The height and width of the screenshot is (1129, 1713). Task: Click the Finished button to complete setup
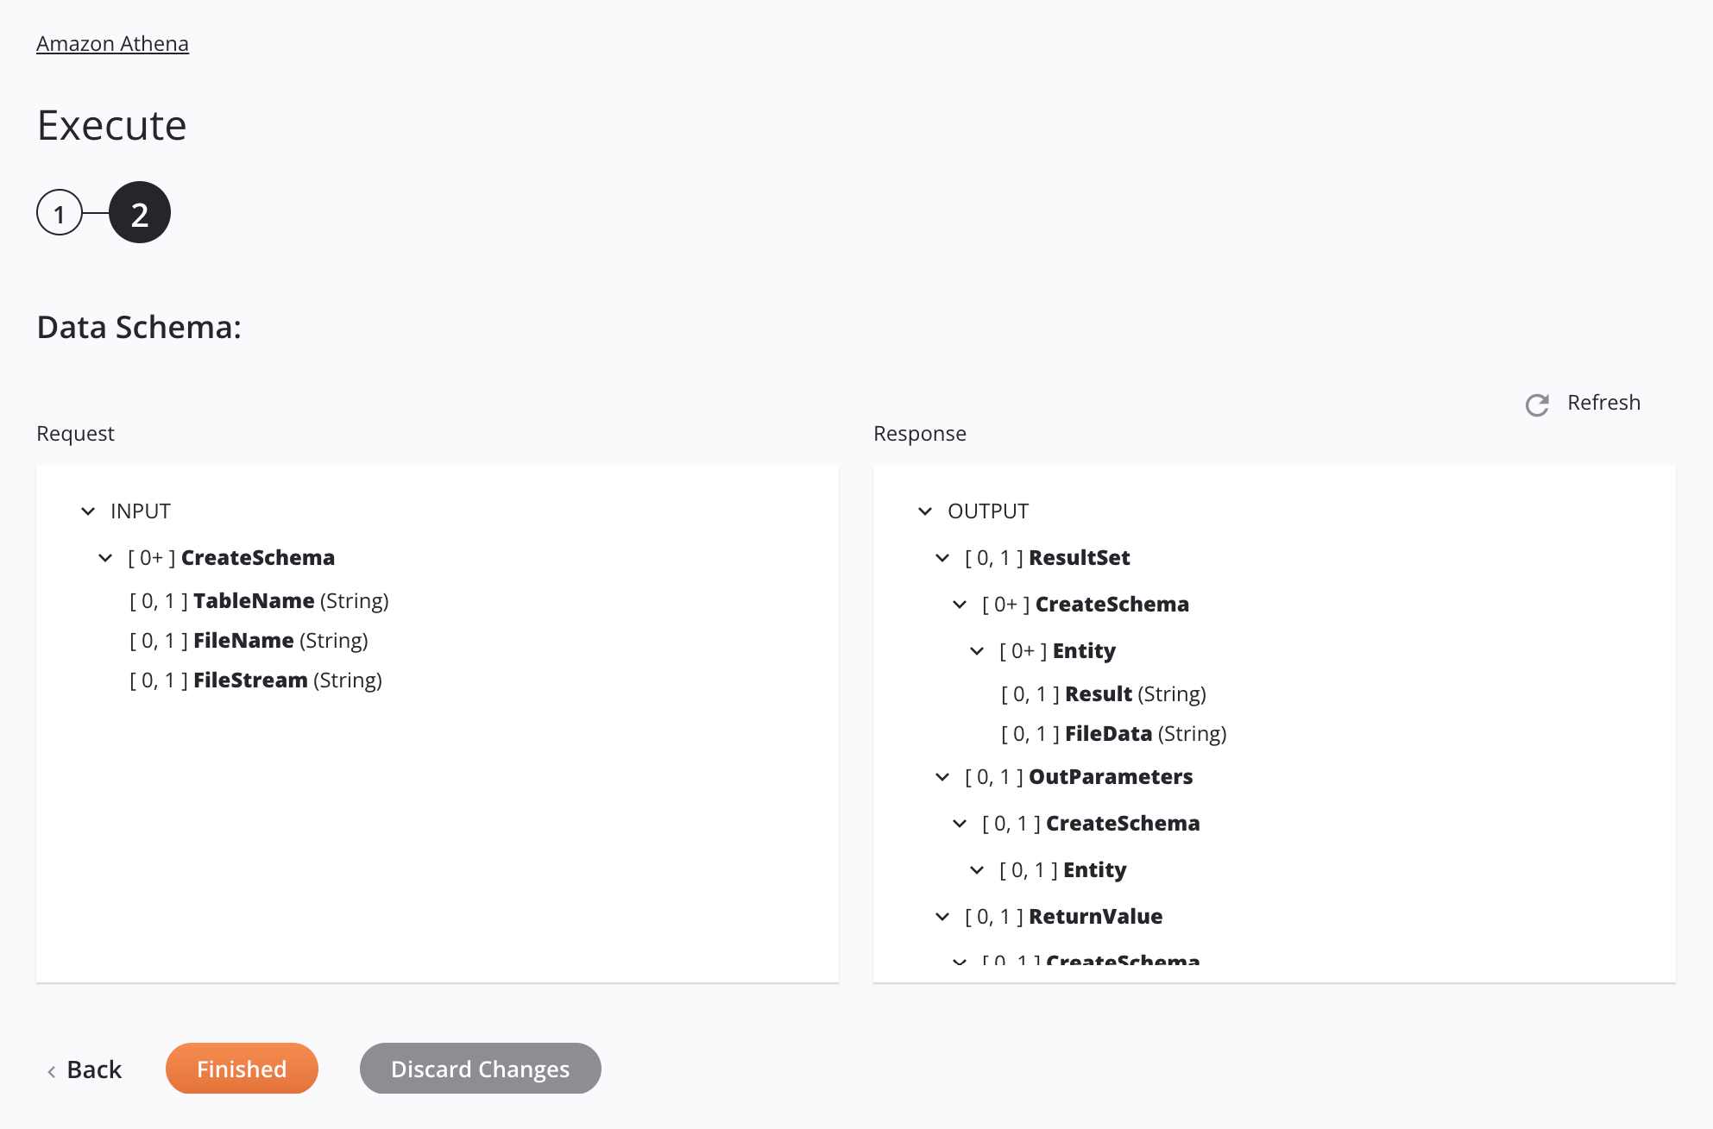(x=241, y=1067)
